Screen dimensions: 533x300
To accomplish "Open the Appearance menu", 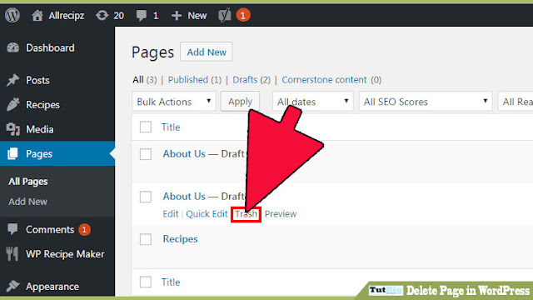I will tap(52, 287).
